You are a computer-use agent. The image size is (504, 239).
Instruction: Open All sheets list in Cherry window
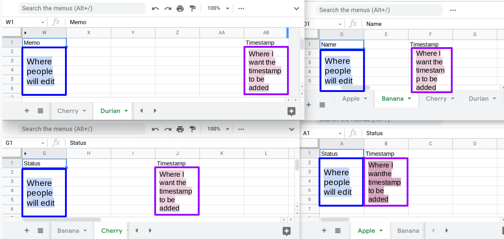(40, 230)
